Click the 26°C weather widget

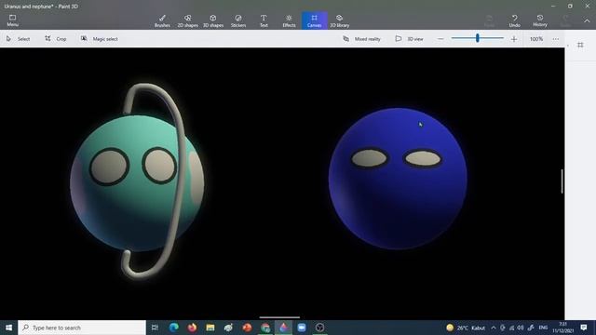tap(466, 328)
